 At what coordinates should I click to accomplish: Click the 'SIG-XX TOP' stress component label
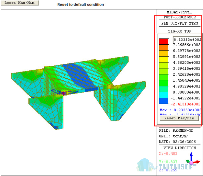[x=180, y=31]
